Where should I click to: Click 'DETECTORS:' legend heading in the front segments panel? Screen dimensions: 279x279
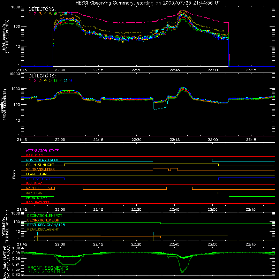(x=42, y=9)
